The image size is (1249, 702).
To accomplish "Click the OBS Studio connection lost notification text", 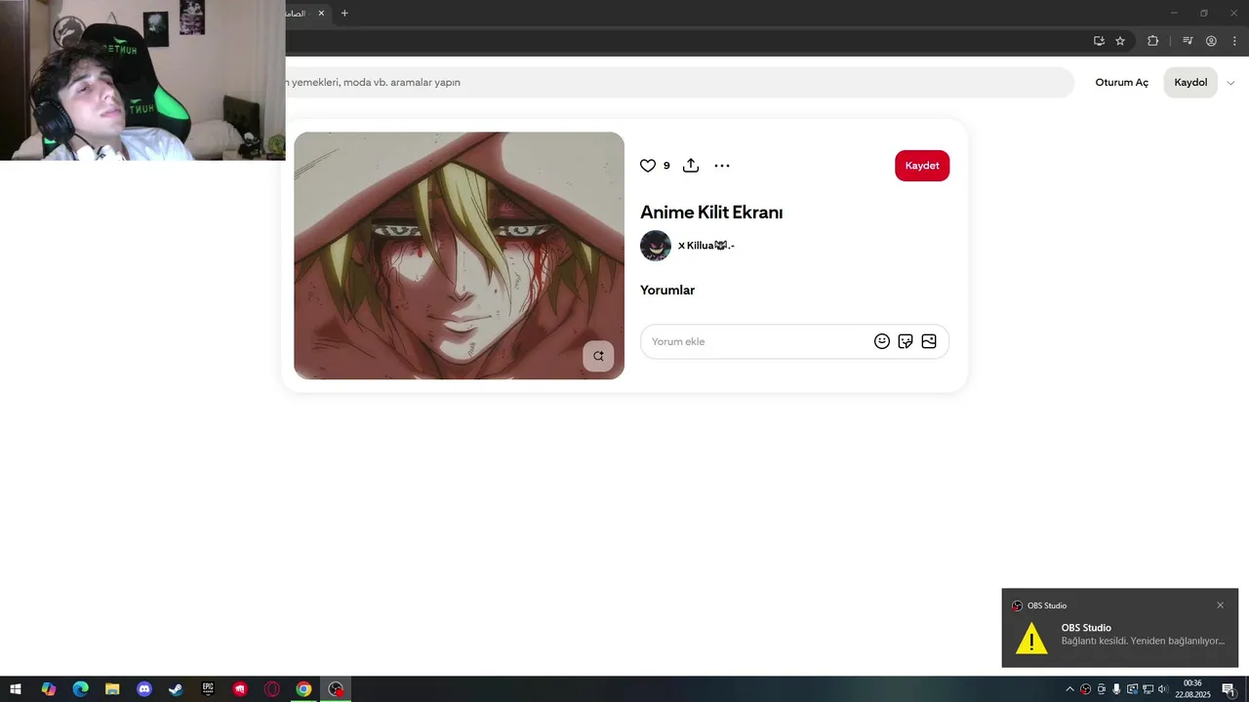I will [x=1143, y=642].
